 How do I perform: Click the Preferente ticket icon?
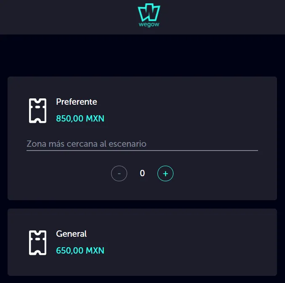pos(37,111)
